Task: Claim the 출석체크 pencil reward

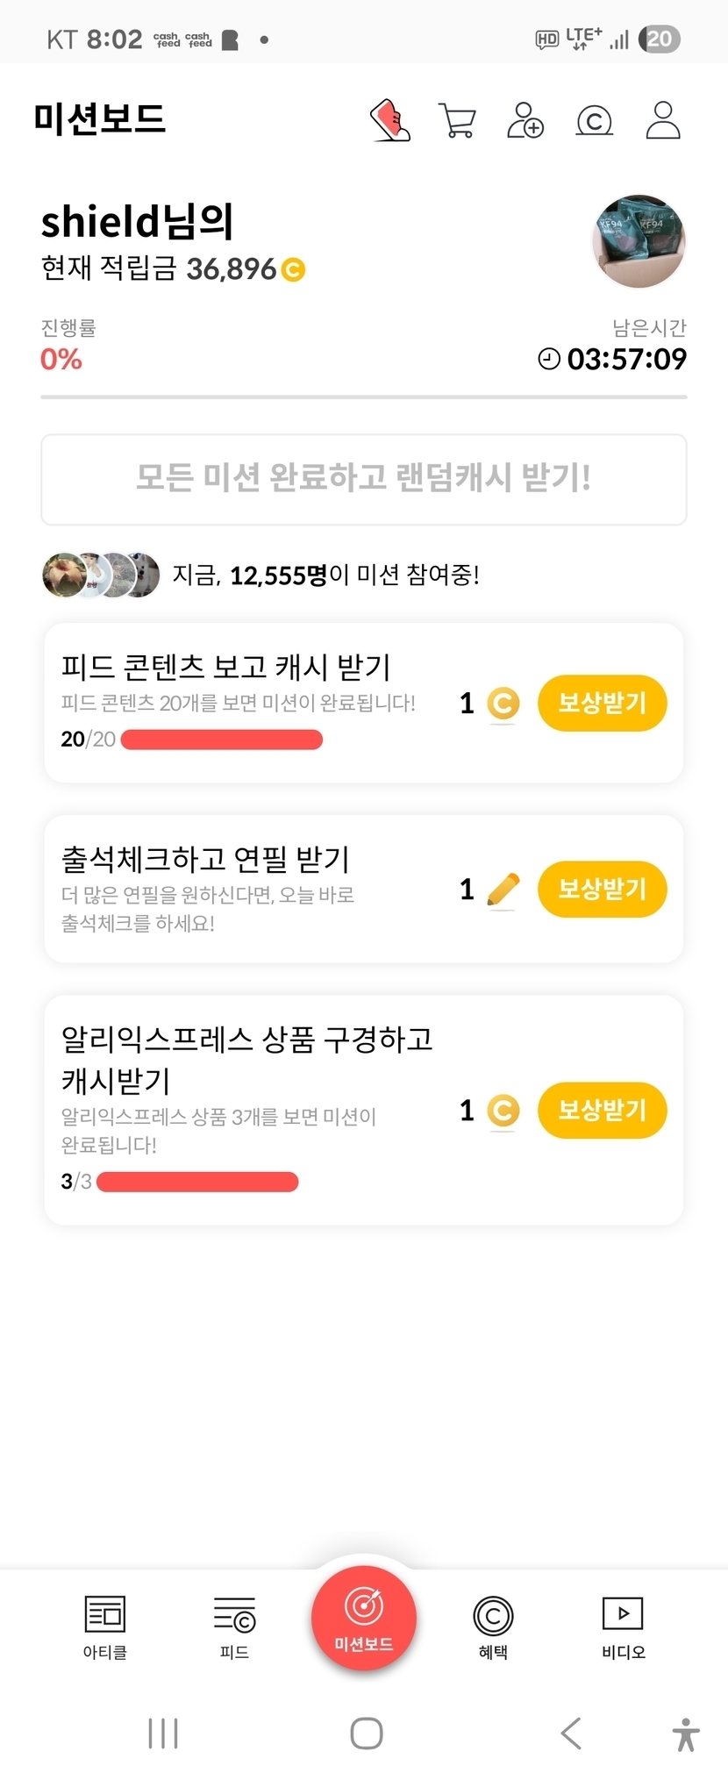Action: 602,890
